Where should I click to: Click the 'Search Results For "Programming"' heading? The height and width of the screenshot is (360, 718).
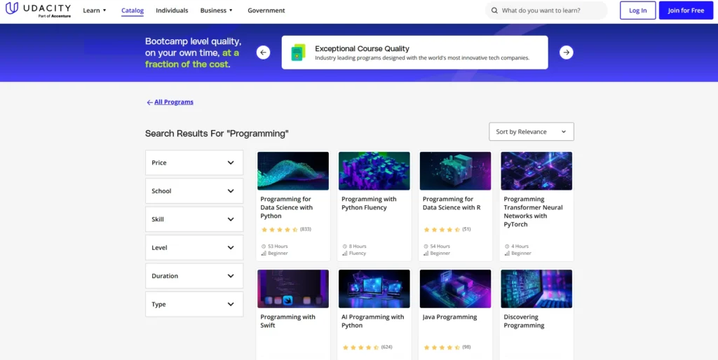217,134
